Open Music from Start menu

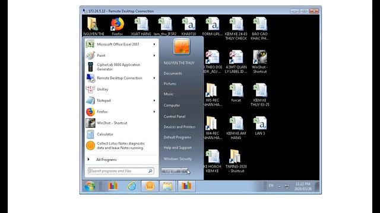coord(169,94)
